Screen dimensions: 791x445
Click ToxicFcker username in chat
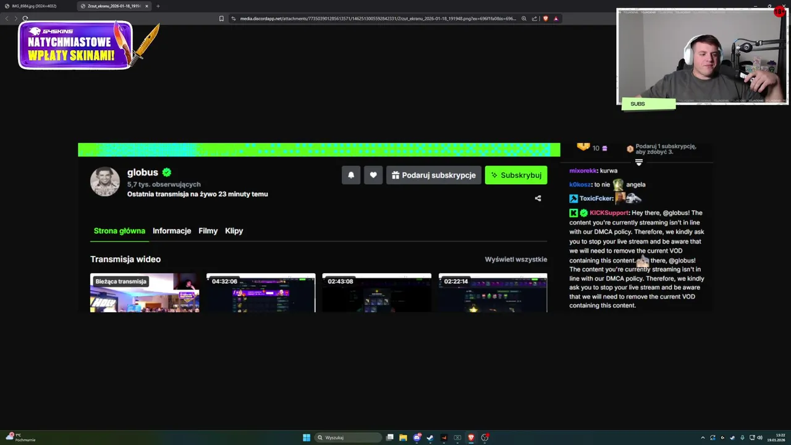[596, 198]
